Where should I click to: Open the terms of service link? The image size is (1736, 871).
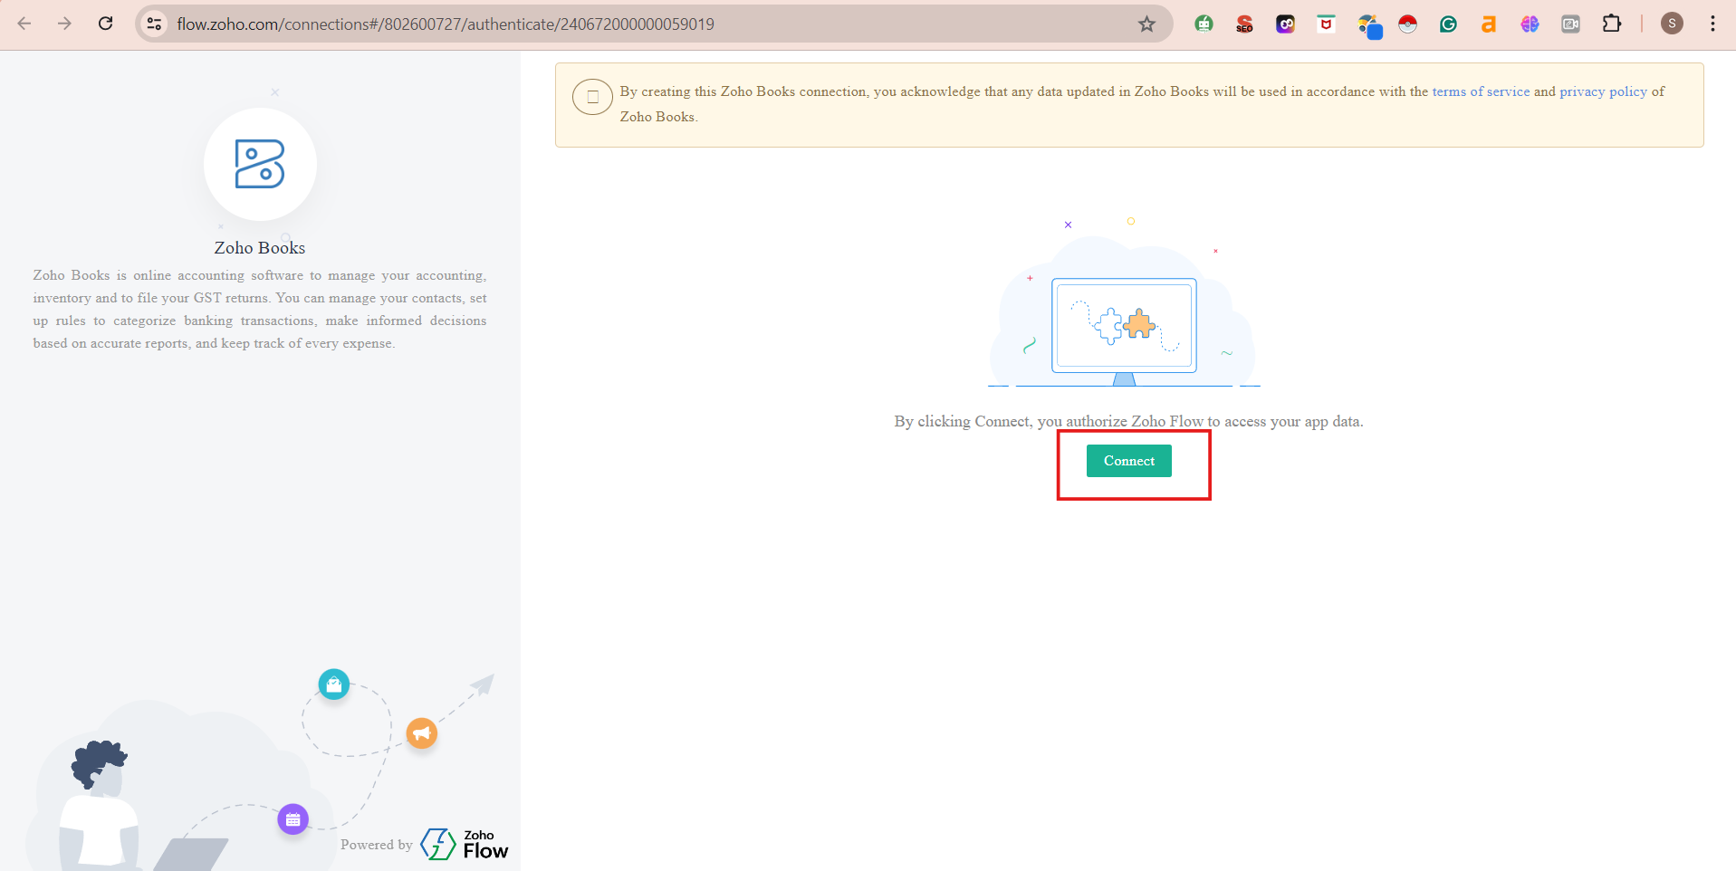click(x=1481, y=91)
